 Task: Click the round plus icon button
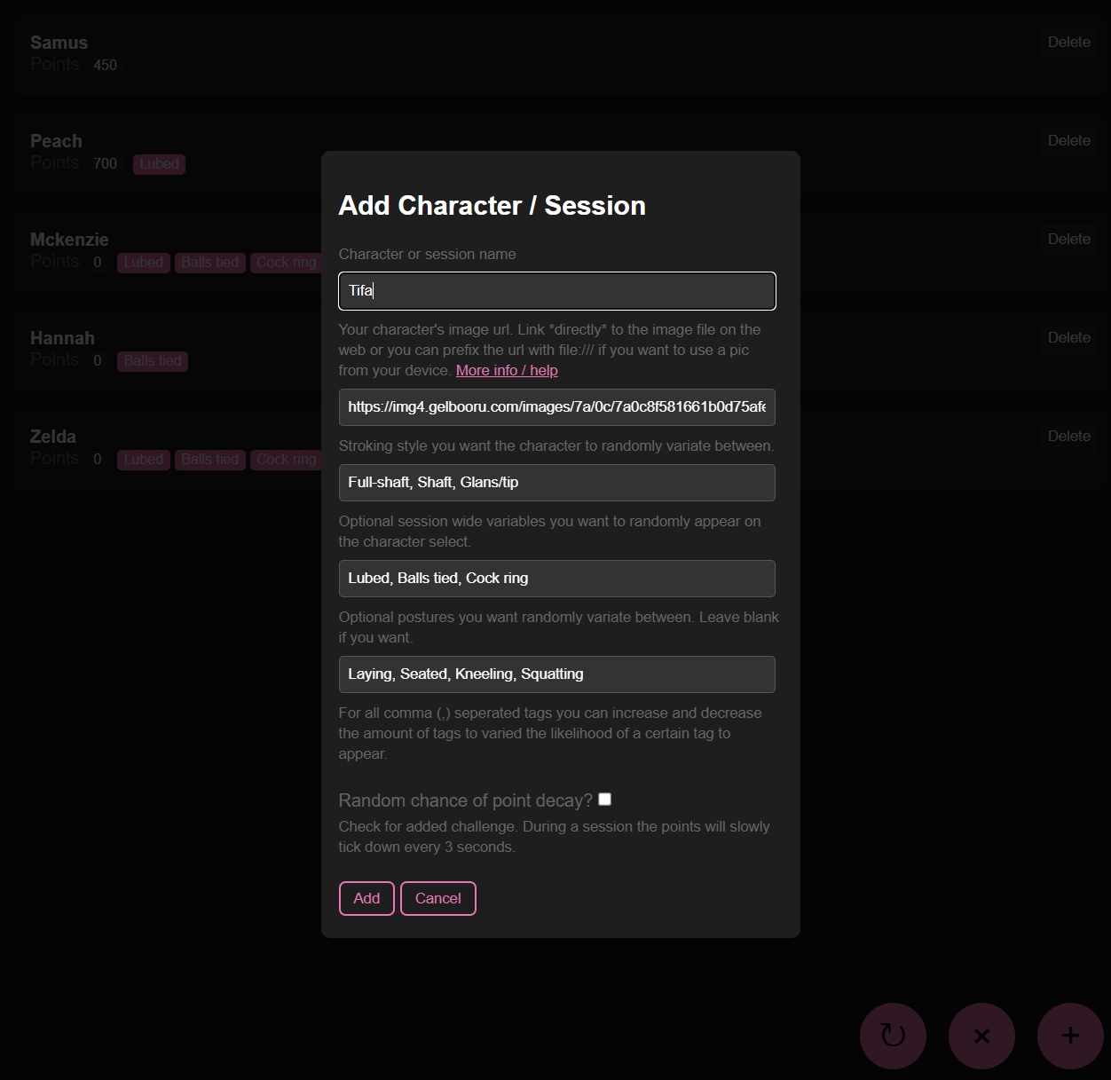[x=1070, y=1036]
